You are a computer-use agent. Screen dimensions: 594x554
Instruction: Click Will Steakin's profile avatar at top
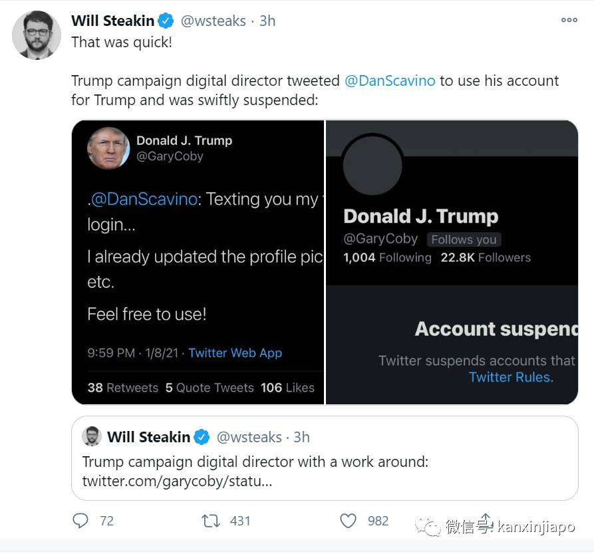point(37,35)
